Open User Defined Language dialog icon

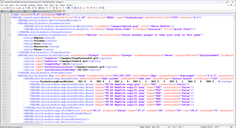click(72, 8)
